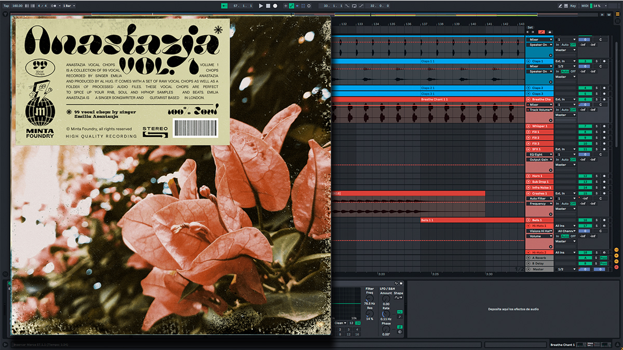The image size is (623, 350).
Task: Click the 160.00 tempo field
Action: click(17, 6)
